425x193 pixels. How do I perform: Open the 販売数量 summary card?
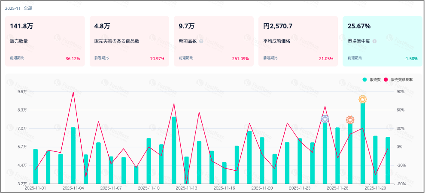tap(45, 41)
